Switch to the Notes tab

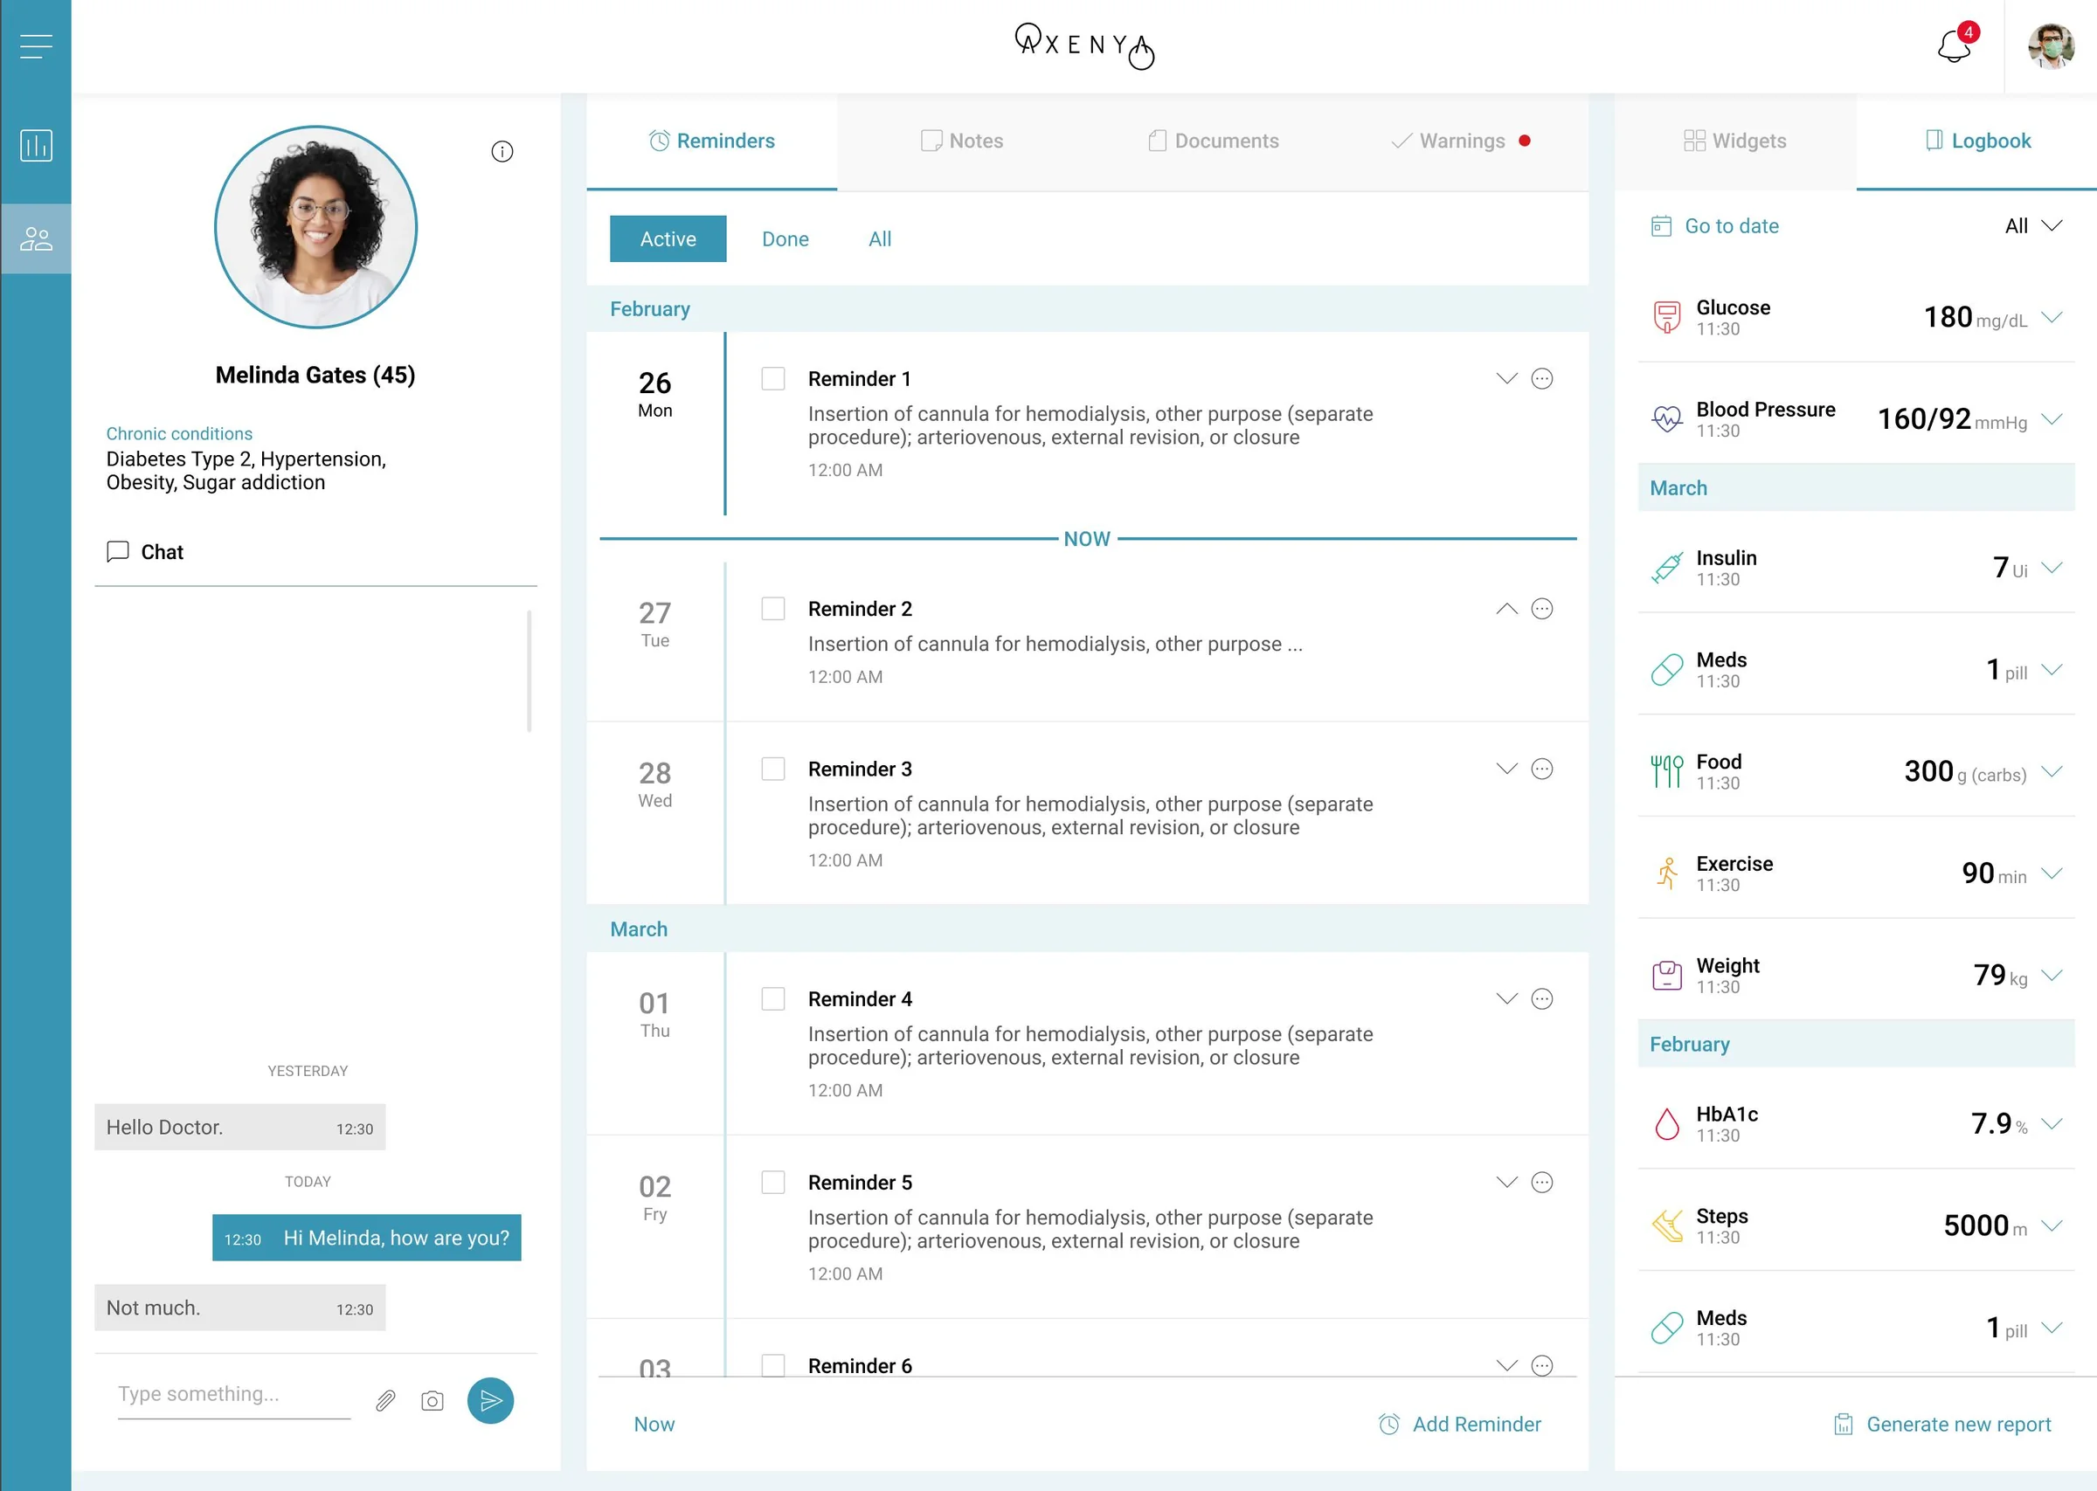[962, 142]
